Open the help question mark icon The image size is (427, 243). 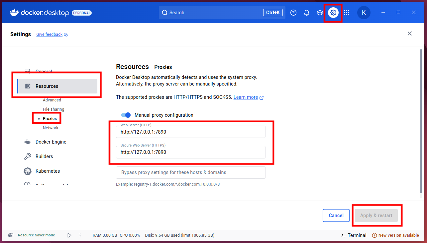(293, 13)
